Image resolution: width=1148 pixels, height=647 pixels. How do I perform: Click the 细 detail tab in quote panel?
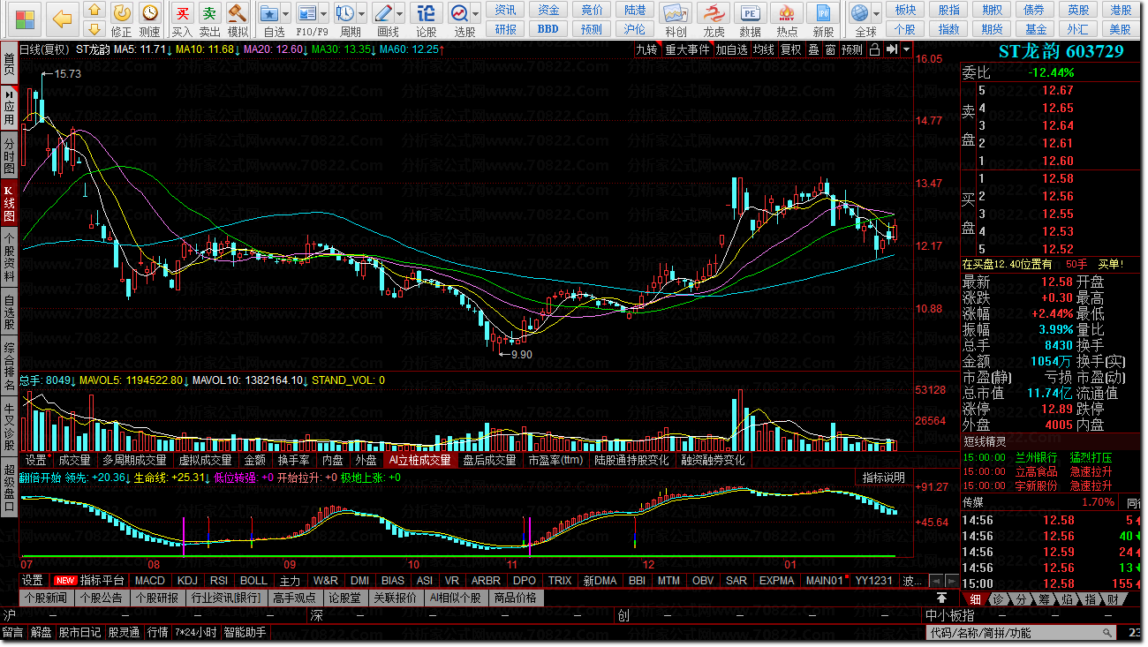point(975,598)
